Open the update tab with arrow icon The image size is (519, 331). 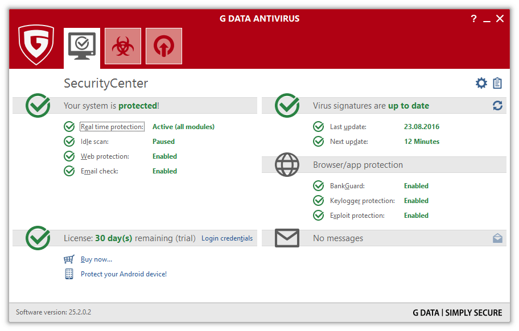point(164,46)
